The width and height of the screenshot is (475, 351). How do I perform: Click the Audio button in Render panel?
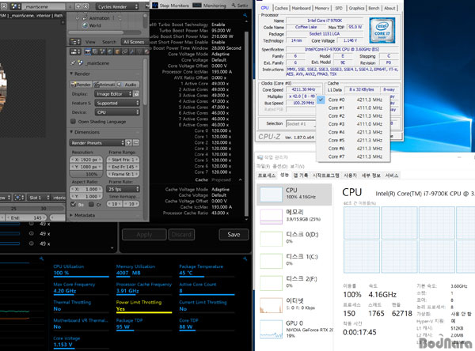pos(128,85)
